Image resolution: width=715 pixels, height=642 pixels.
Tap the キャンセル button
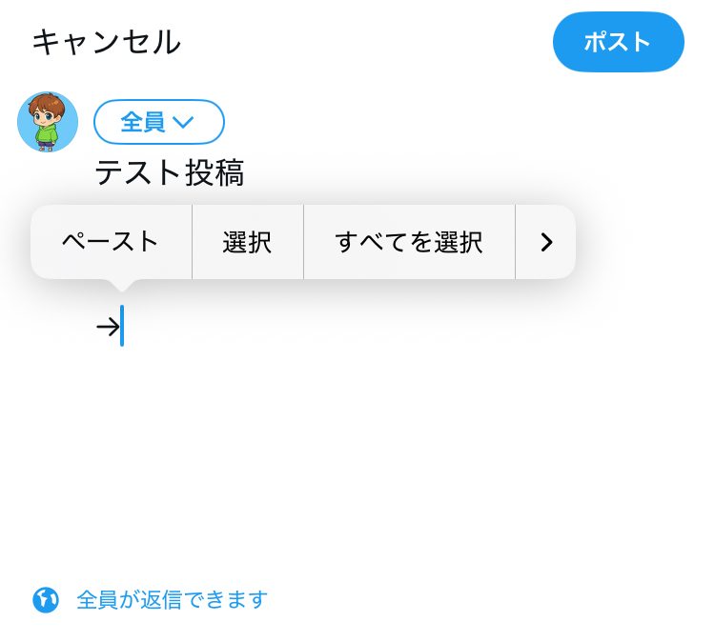(106, 42)
